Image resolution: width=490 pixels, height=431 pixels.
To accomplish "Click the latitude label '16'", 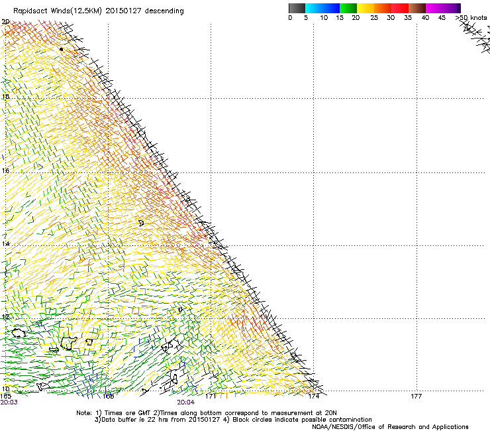I will pos(5,170).
